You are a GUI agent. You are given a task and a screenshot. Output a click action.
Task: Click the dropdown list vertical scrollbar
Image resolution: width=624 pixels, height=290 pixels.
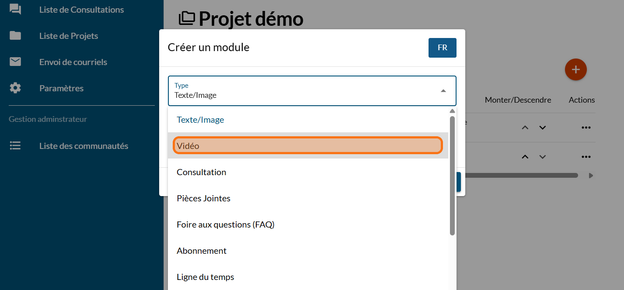(452, 175)
